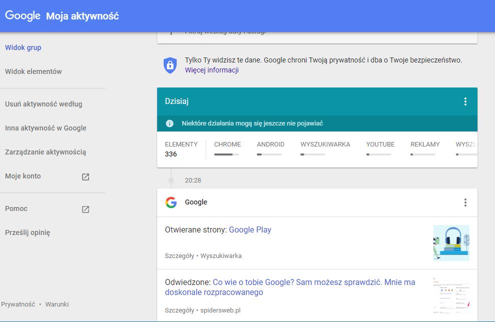Click the Google logo in header
495x322 pixels.
[23, 15]
